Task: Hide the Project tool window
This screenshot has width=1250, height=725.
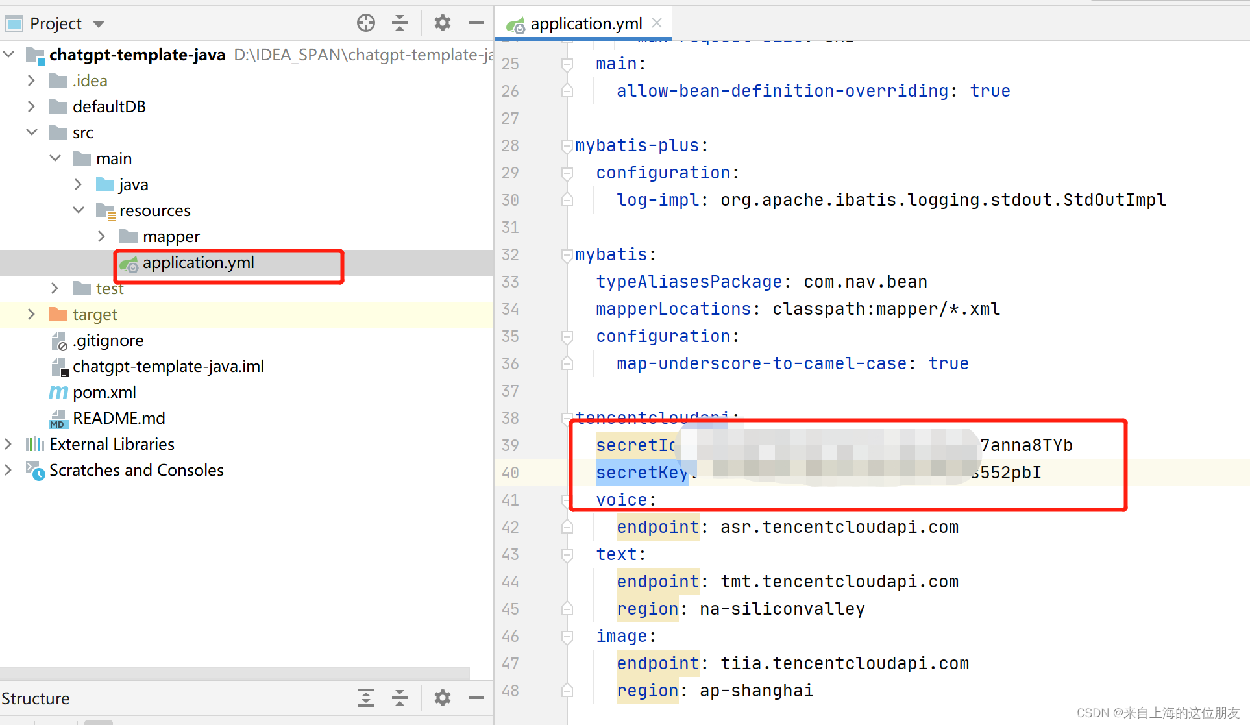Action: [x=476, y=23]
